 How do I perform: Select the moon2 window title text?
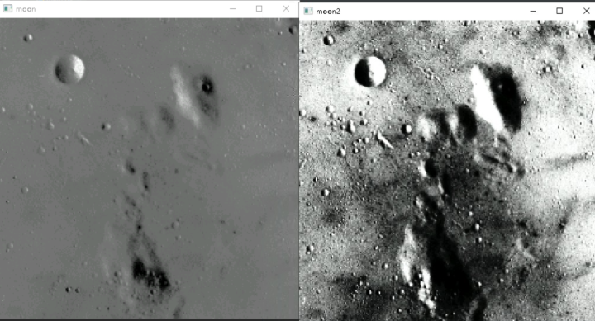[x=328, y=12]
